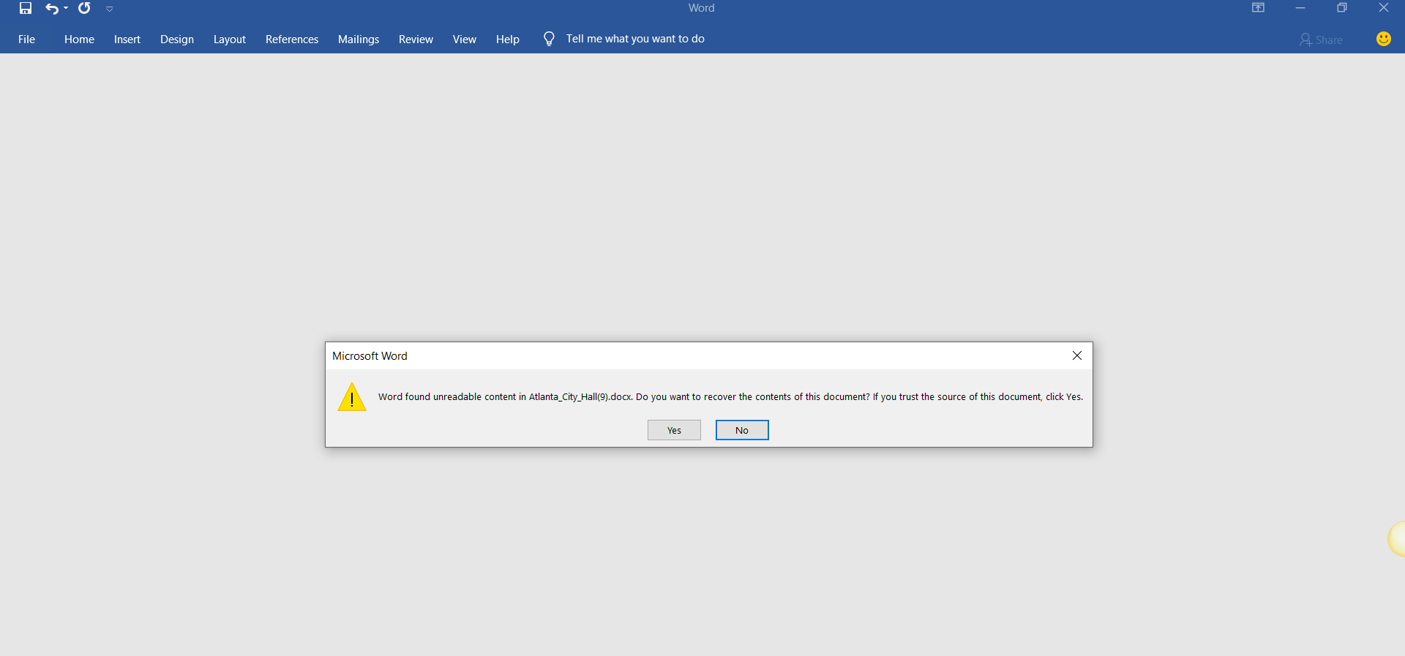1405x656 pixels.
Task: Open Customize Quick Access Toolbar dropdown
Action: pyautogui.click(x=110, y=9)
